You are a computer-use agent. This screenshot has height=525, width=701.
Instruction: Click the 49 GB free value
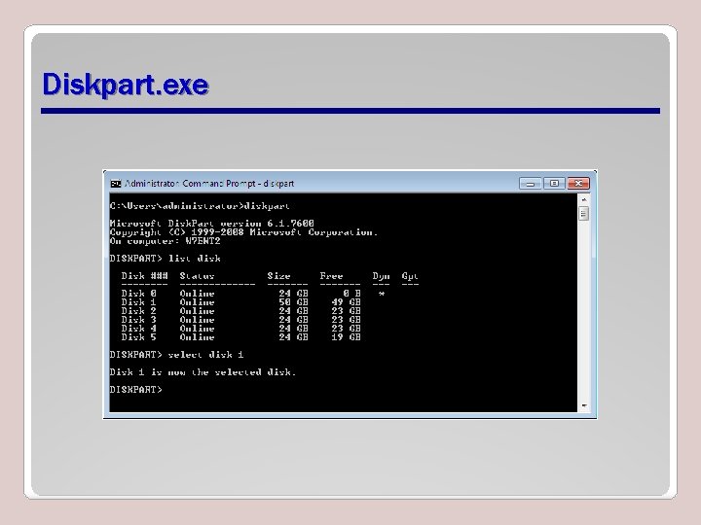pos(346,302)
